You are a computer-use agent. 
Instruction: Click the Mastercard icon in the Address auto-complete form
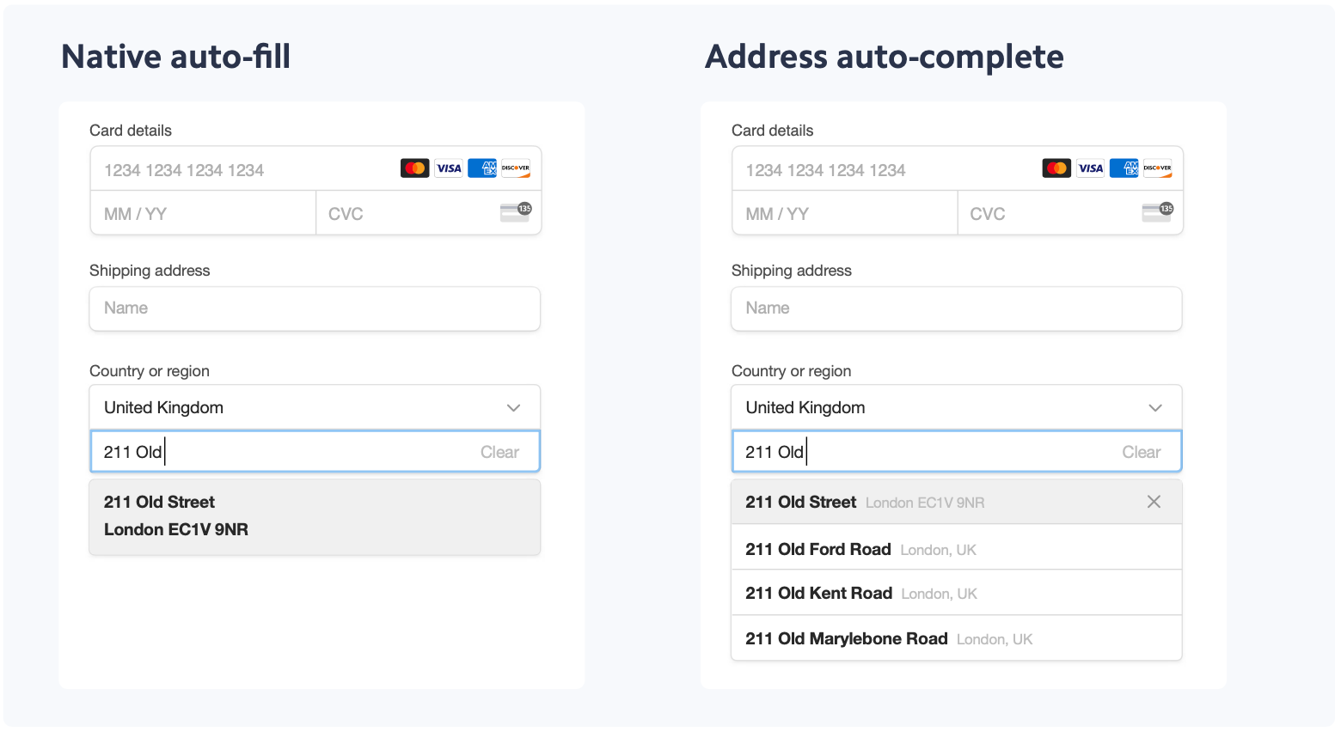point(1056,168)
